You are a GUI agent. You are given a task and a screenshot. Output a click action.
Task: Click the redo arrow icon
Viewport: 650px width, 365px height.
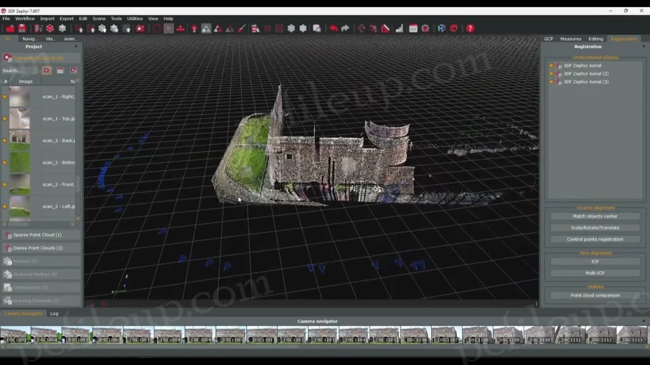click(x=345, y=29)
